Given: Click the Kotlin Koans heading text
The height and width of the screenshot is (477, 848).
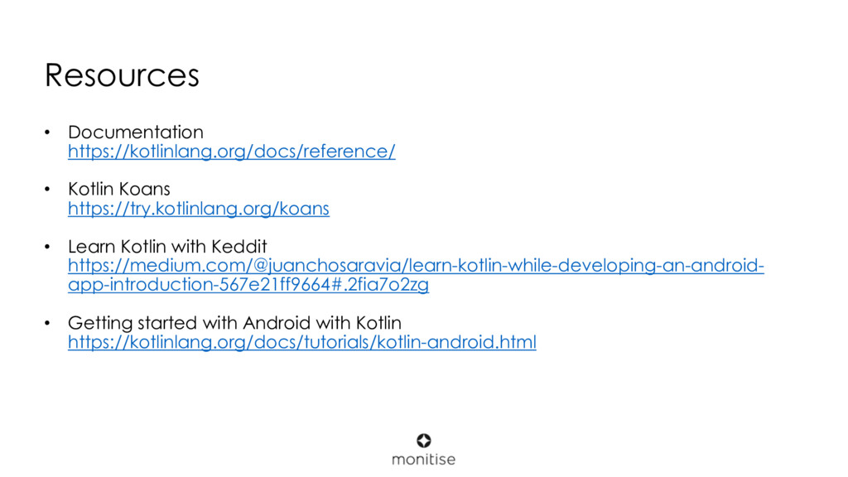Looking at the screenshot, I should pyautogui.click(x=119, y=189).
